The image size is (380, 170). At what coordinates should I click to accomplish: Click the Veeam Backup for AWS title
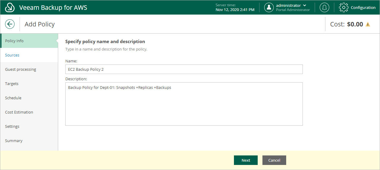click(x=53, y=7)
